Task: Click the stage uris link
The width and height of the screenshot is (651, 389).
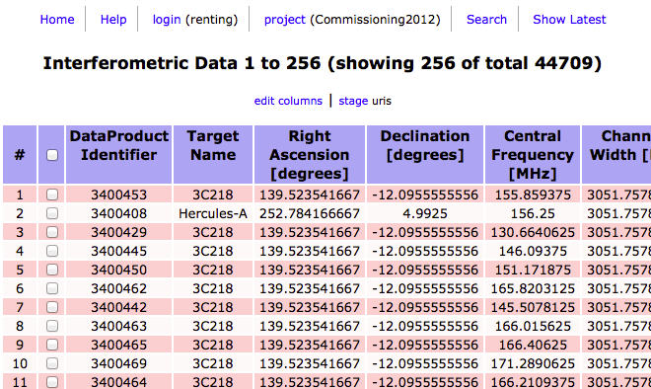Action: coord(353,101)
